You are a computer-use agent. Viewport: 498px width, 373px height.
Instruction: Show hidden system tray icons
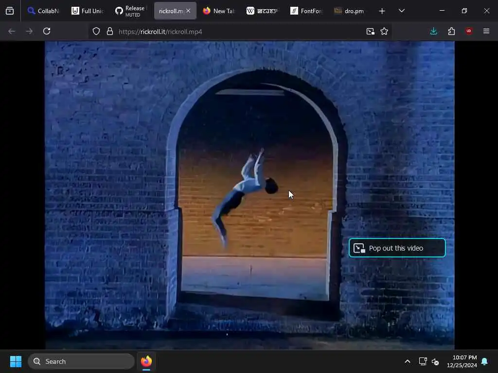[x=408, y=361]
